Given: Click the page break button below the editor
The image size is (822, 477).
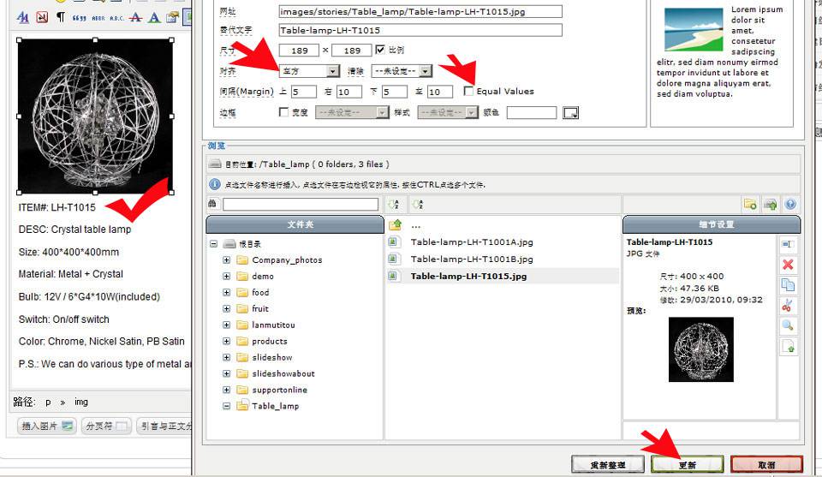Looking at the screenshot, I should click(x=106, y=426).
